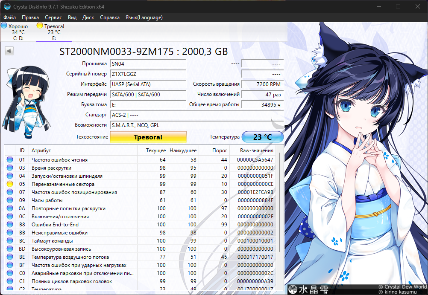Click the status orb for Часы работы

[x=10, y=200]
